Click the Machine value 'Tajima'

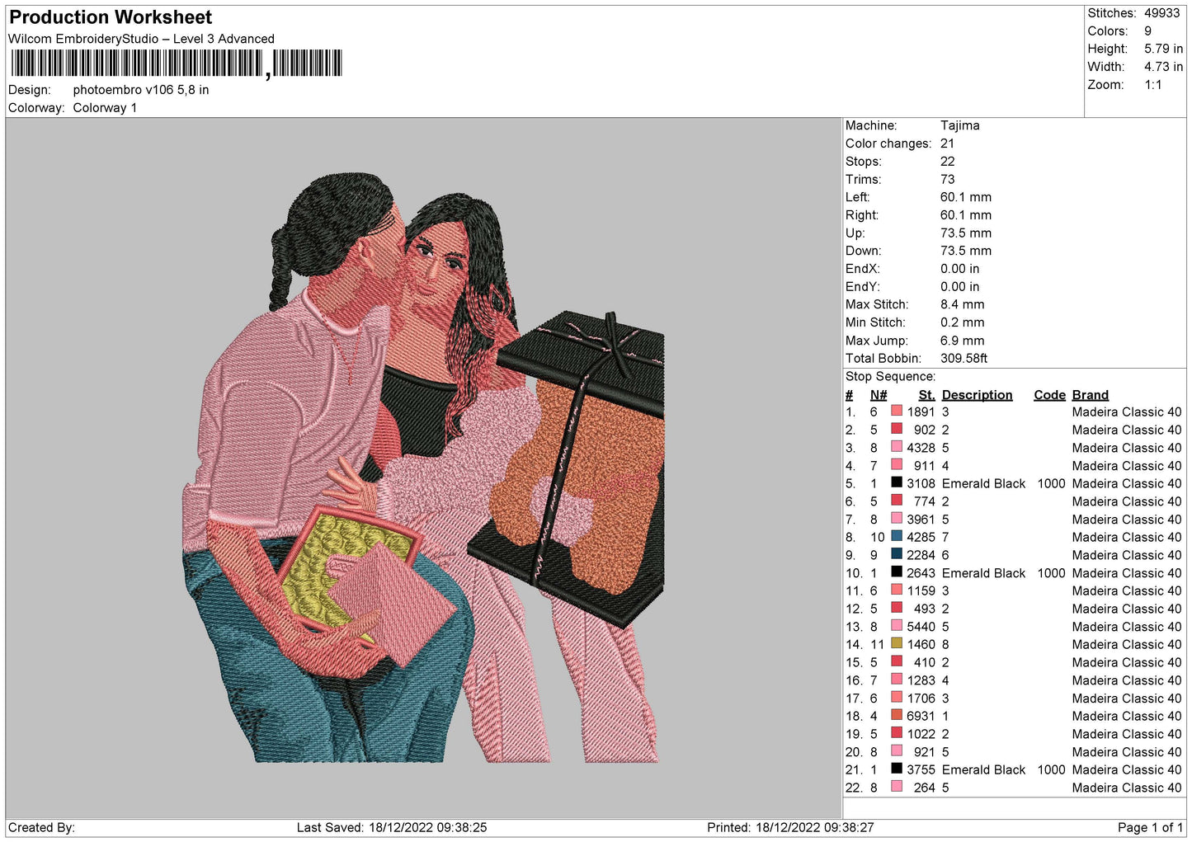tap(960, 125)
